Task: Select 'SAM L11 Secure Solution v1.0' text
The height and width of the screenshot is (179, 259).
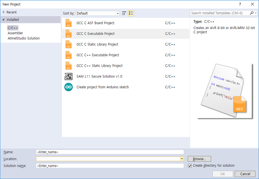Action: point(99,76)
